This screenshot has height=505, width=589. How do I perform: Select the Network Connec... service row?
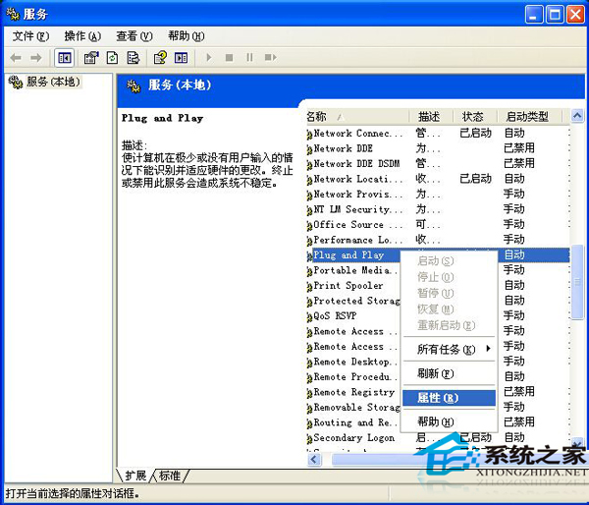click(438, 133)
